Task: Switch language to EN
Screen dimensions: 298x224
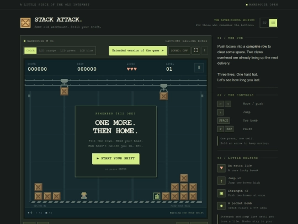Action: [273, 23]
